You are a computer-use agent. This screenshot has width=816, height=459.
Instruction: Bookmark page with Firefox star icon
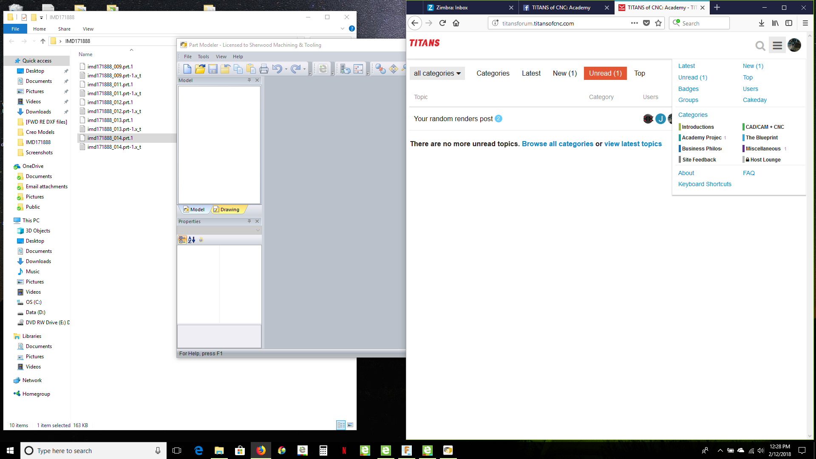[x=658, y=23]
